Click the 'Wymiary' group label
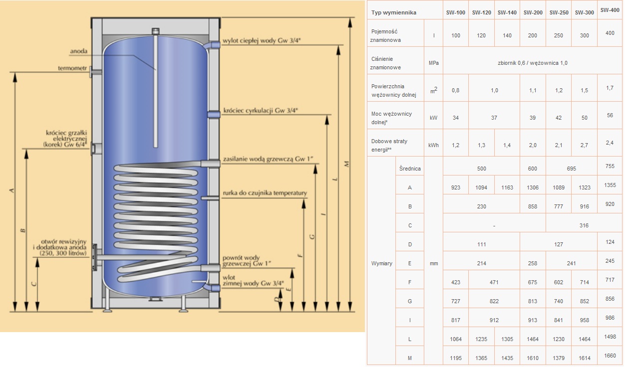The image size is (629, 369). point(382,263)
